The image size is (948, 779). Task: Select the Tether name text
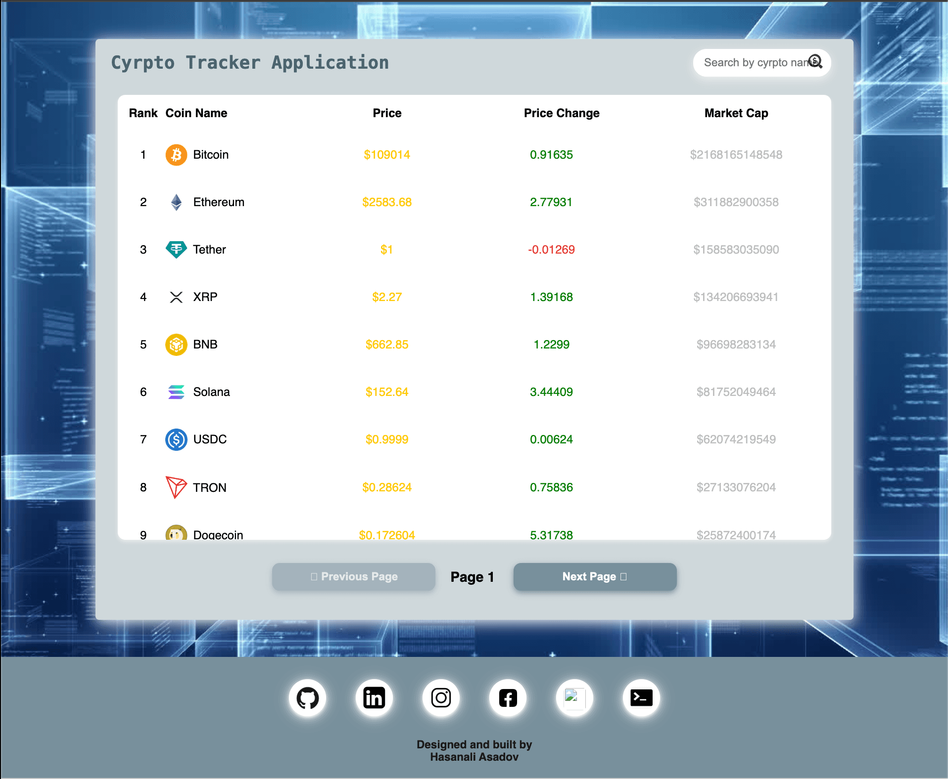coord(209,250)
